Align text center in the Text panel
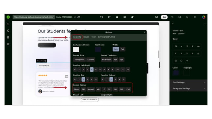This screenshot has width=212, height=119. click(x=181, y=54)
